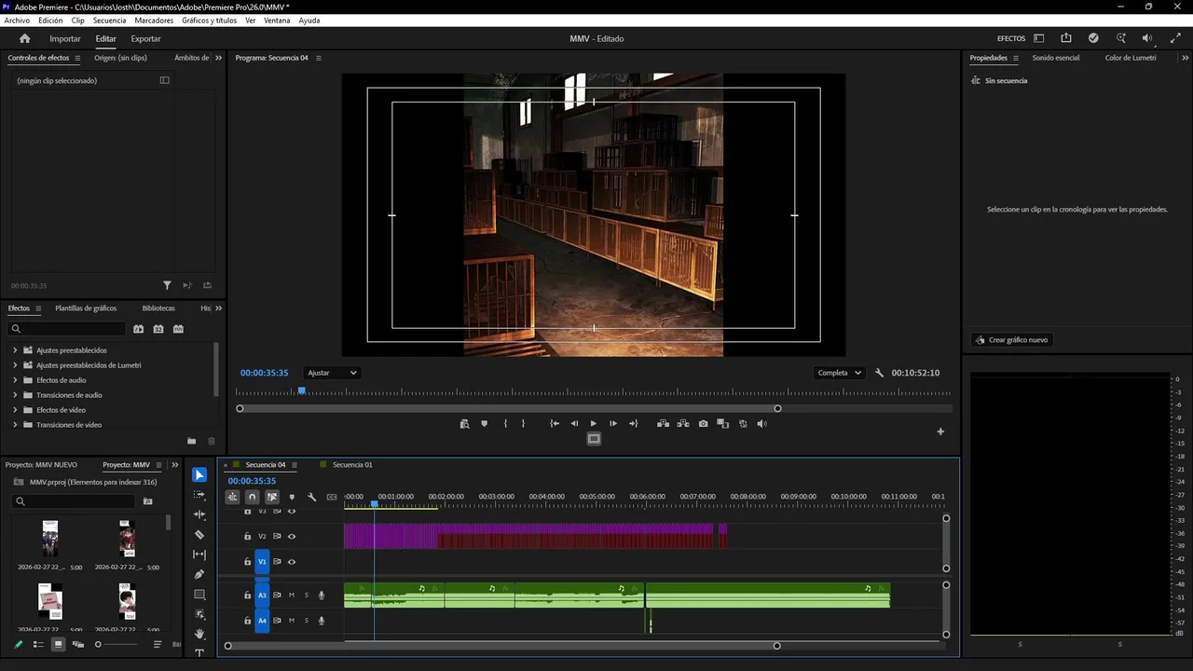
Task: Toggle lock on track V1
Action: click(247, 562)
